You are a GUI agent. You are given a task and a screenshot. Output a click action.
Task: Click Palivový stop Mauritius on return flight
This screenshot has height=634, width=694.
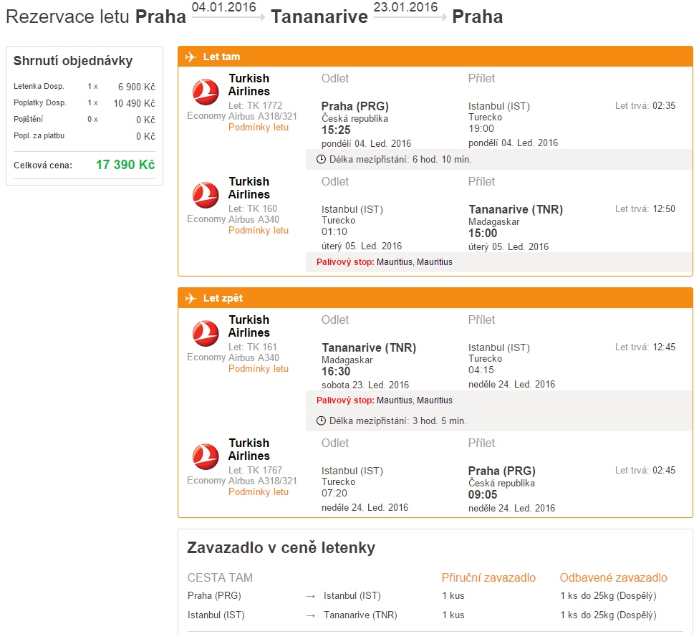pyautogui.click(x=385, y=400)
